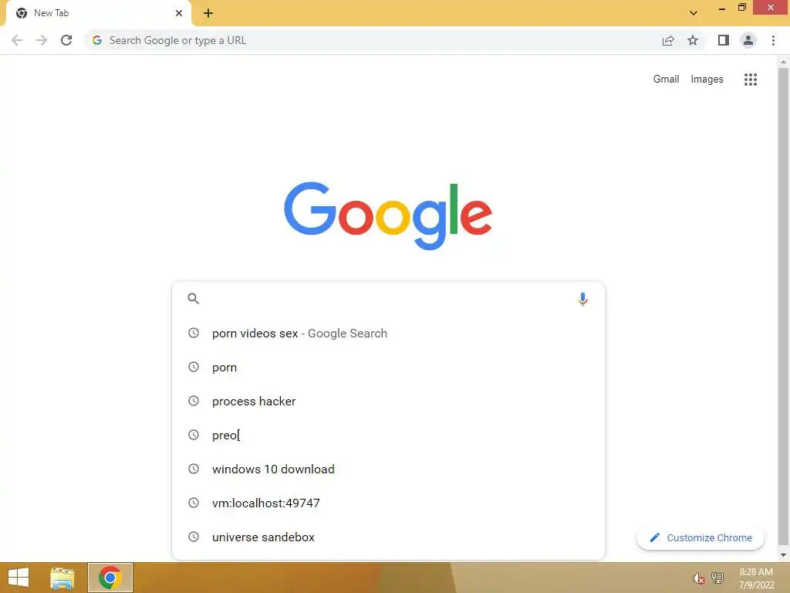The width and height of the screenshot is (790, 593).
Task: Open a new tab with plus button
Action: coord(208,13)
